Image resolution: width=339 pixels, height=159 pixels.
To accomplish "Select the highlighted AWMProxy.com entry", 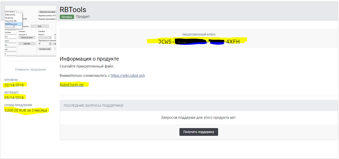I will click(x=11, y=24).
